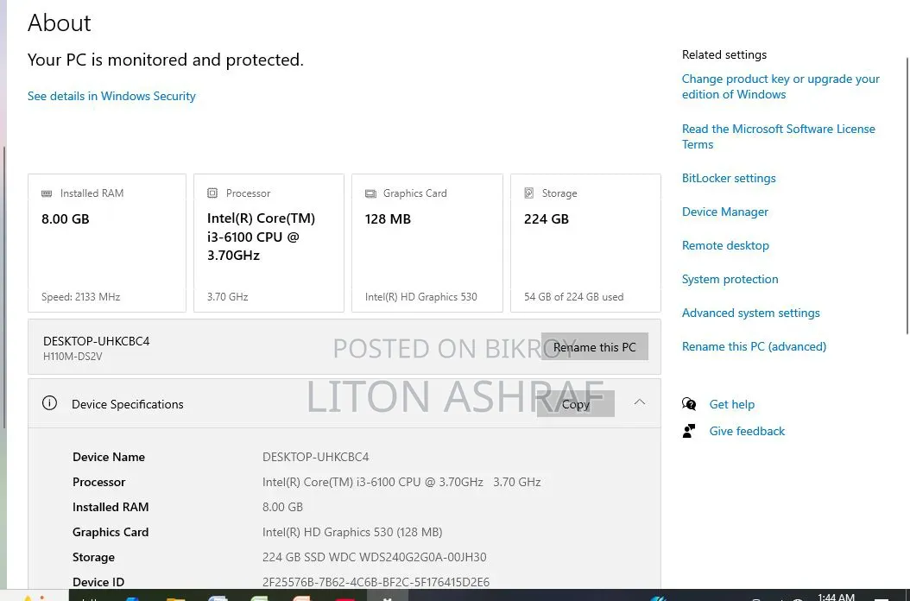Open Change product key or upgrade edition link
The height and width of the screenshot is (601, 910).
pyautogui.click(x=780, y=86)
